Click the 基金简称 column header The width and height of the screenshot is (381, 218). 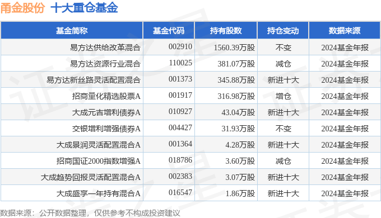click(72, 31)
